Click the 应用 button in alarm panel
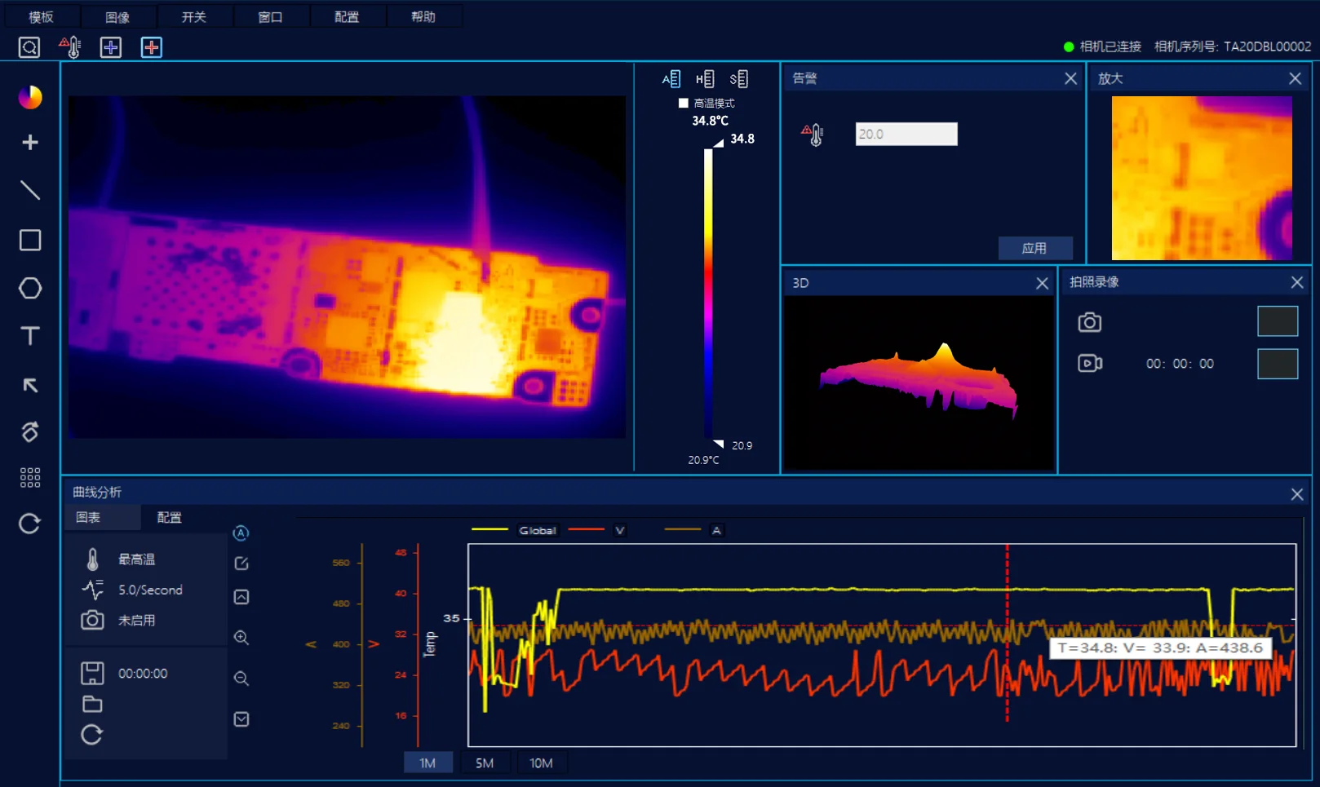This screenshot has width=1320, height=787. pyautogui.click(x=1034, y=248)
